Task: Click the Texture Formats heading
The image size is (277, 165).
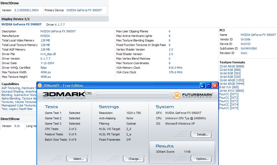Action: [x=232, y=62]
